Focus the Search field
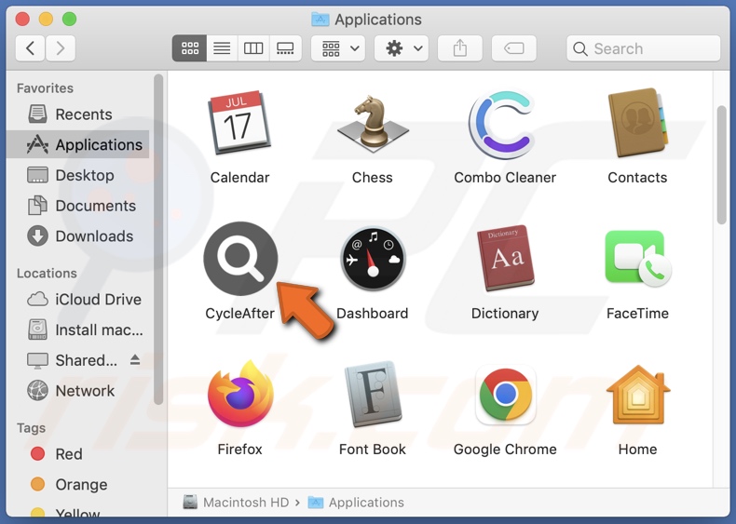This screenshot has width=736, height=524. click(644, 48)
